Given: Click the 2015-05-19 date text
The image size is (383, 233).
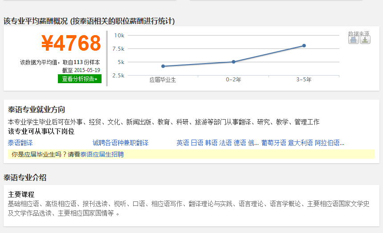Looking at the screenshot, I should click(x=87, y=70).
